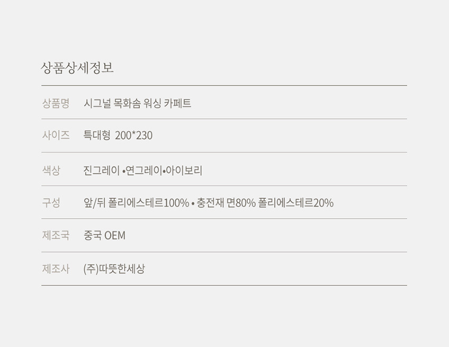This screenshot has width=449, height=347.
Task: Select the 상품명 row label
Action: pyautogui.click(x=55, y=104)
